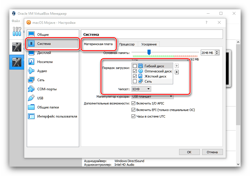
Task: Open the Общие settings category
Action: 53,34
